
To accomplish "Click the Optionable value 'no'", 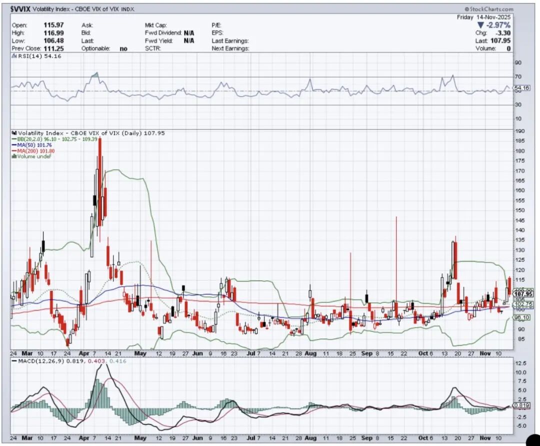I will click(123, 49).
